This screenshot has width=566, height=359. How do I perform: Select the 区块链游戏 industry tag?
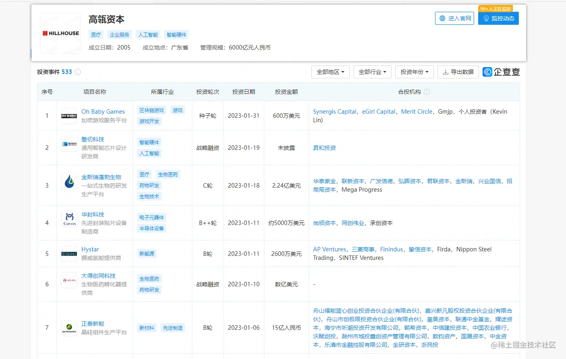[x=152, y=110]
